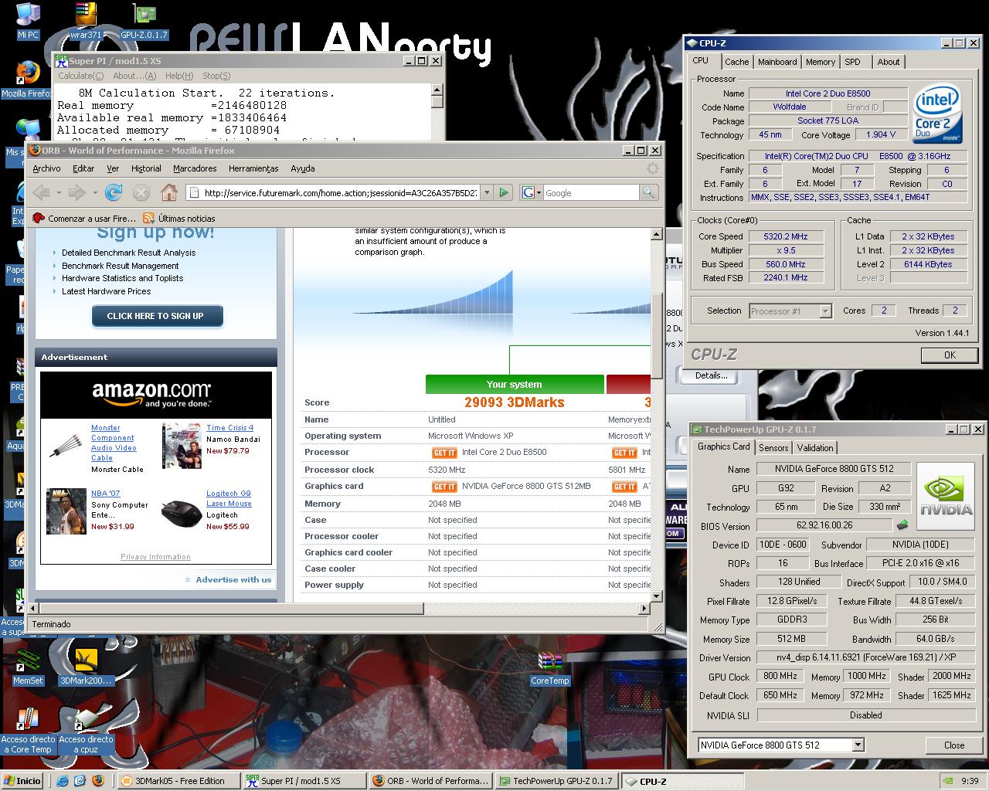This screenshot has width=989, height=791.
Task: Open the Privacy Information link
Action: pos(155,556)
